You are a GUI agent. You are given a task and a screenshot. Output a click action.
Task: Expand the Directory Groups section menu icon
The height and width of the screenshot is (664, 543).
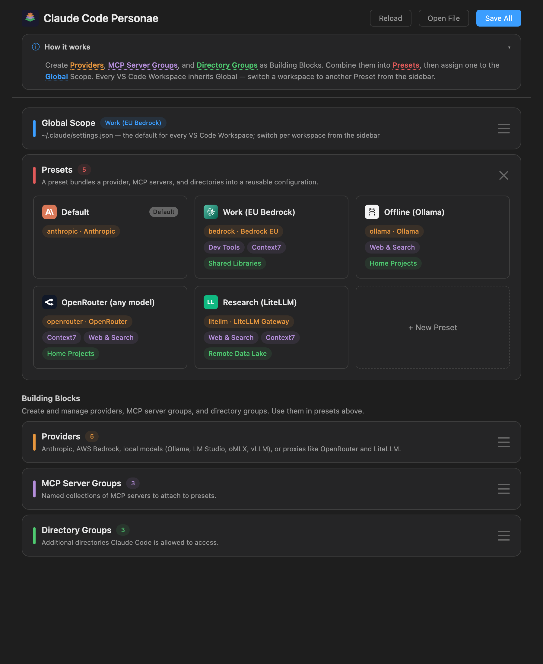click(503, 536)
